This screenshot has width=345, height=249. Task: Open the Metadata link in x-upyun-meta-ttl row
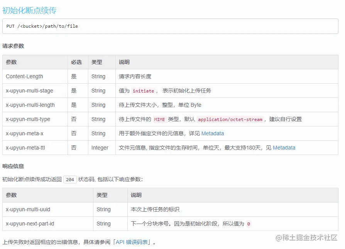point(284,148)
